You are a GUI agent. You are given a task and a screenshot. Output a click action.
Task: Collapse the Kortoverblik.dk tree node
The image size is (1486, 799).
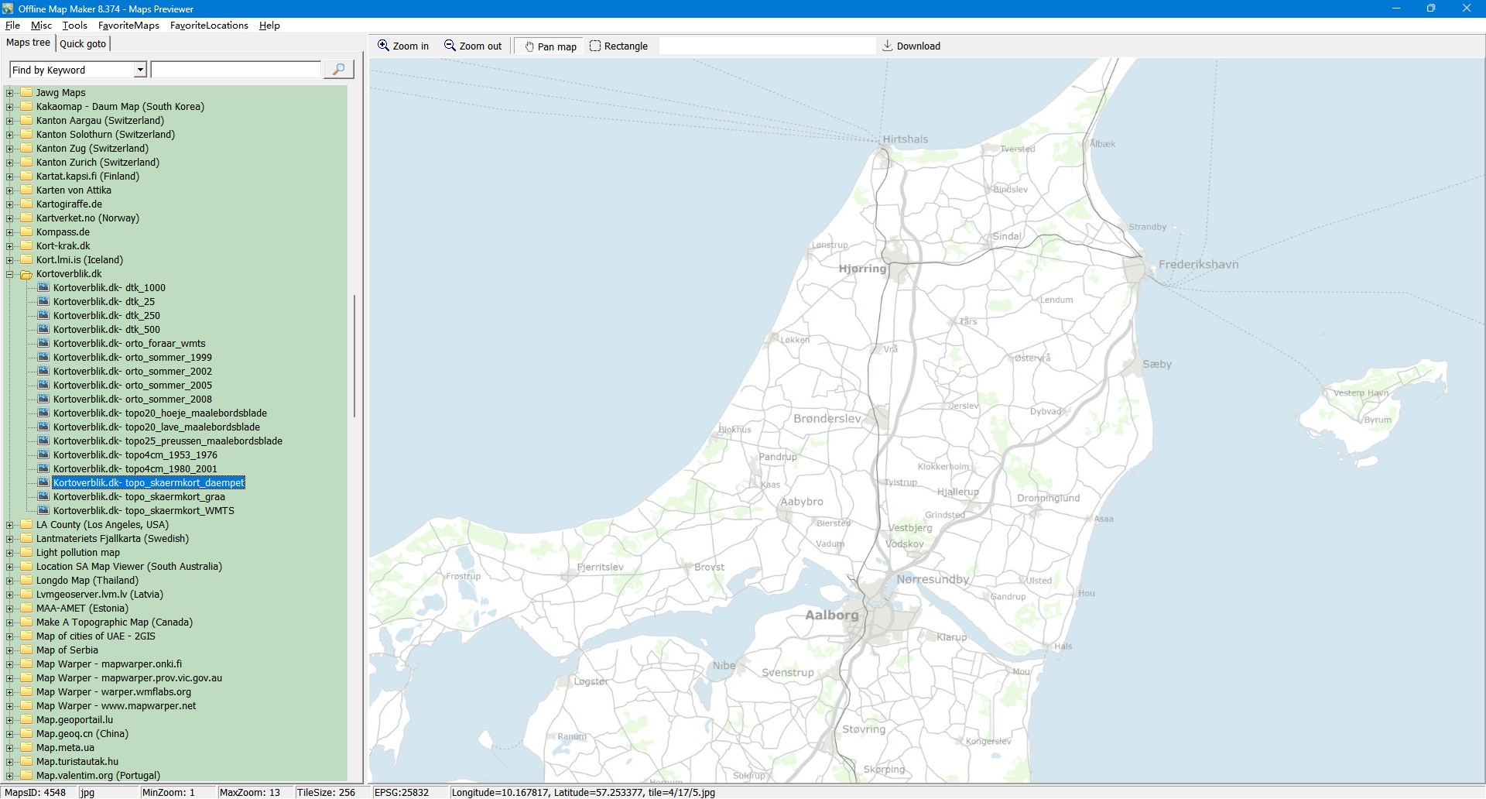coord(10,274)
